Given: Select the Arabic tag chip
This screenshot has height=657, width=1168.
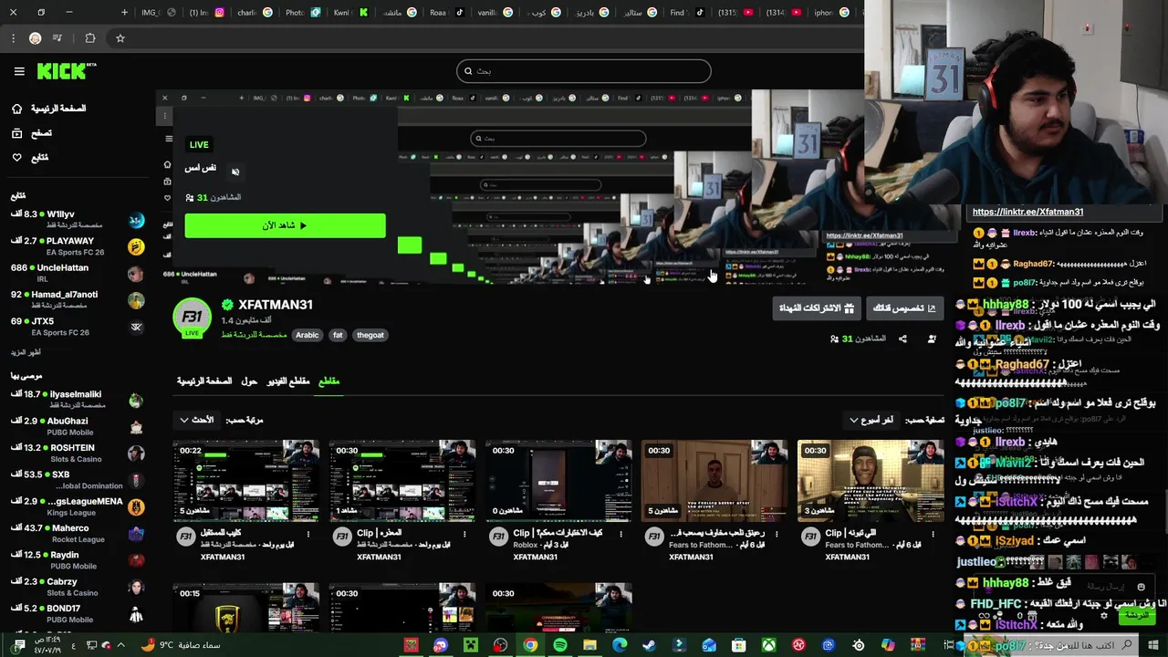Looking at the screenshot, I should [307, 335].
